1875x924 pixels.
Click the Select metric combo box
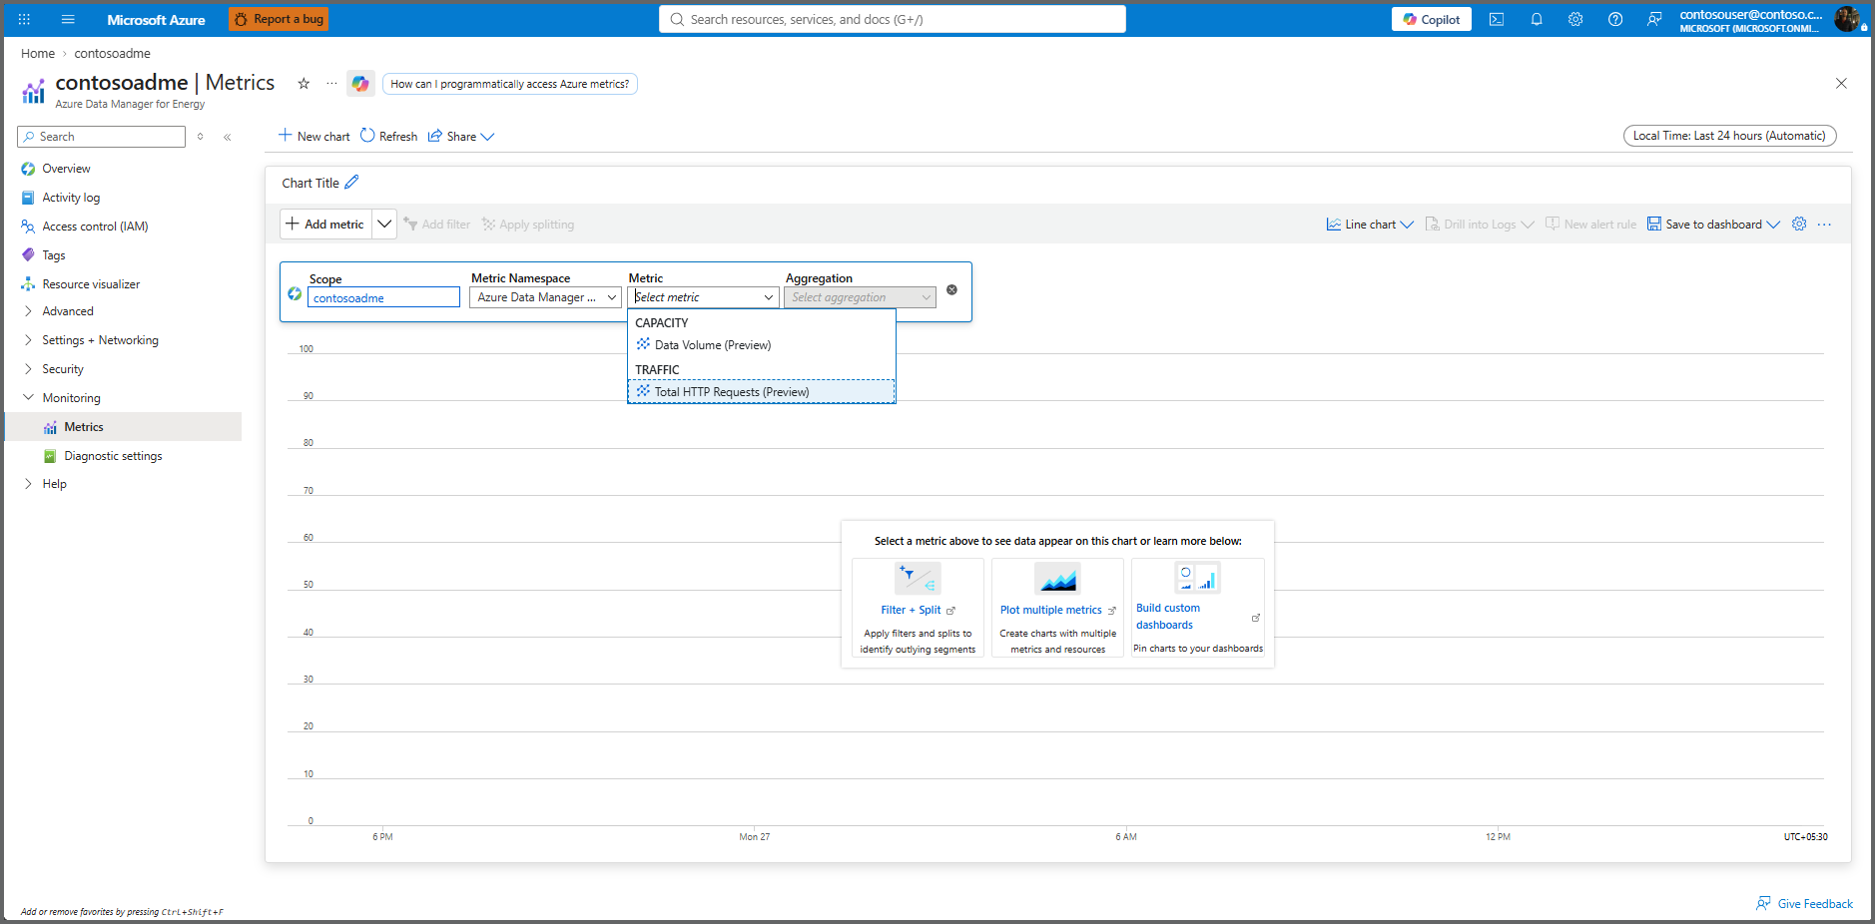pos(703,297)
